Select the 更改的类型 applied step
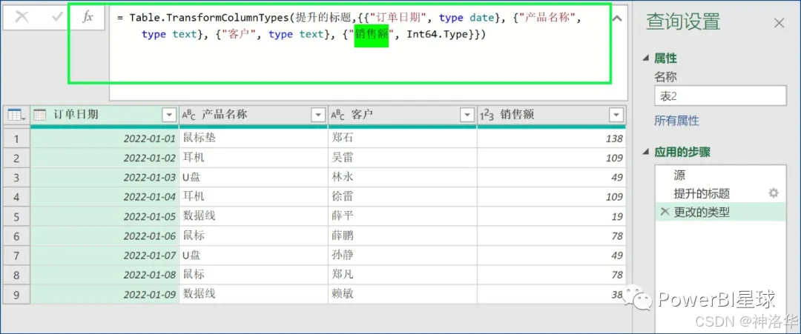 (x=720, y=212)
